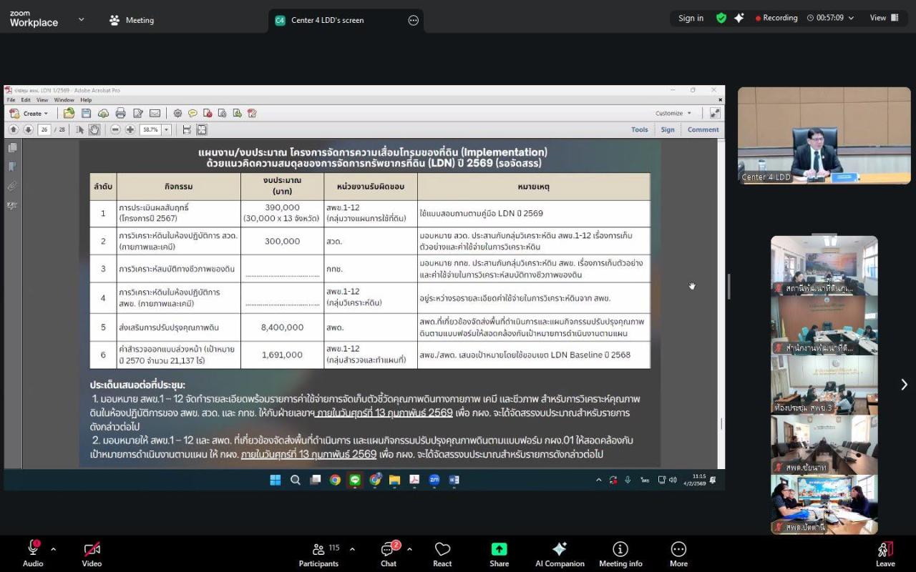Click the AI Companion sparkle icon at top
Image resolution: width=916 pixels, height=572 pixels.
pos(739,18)
